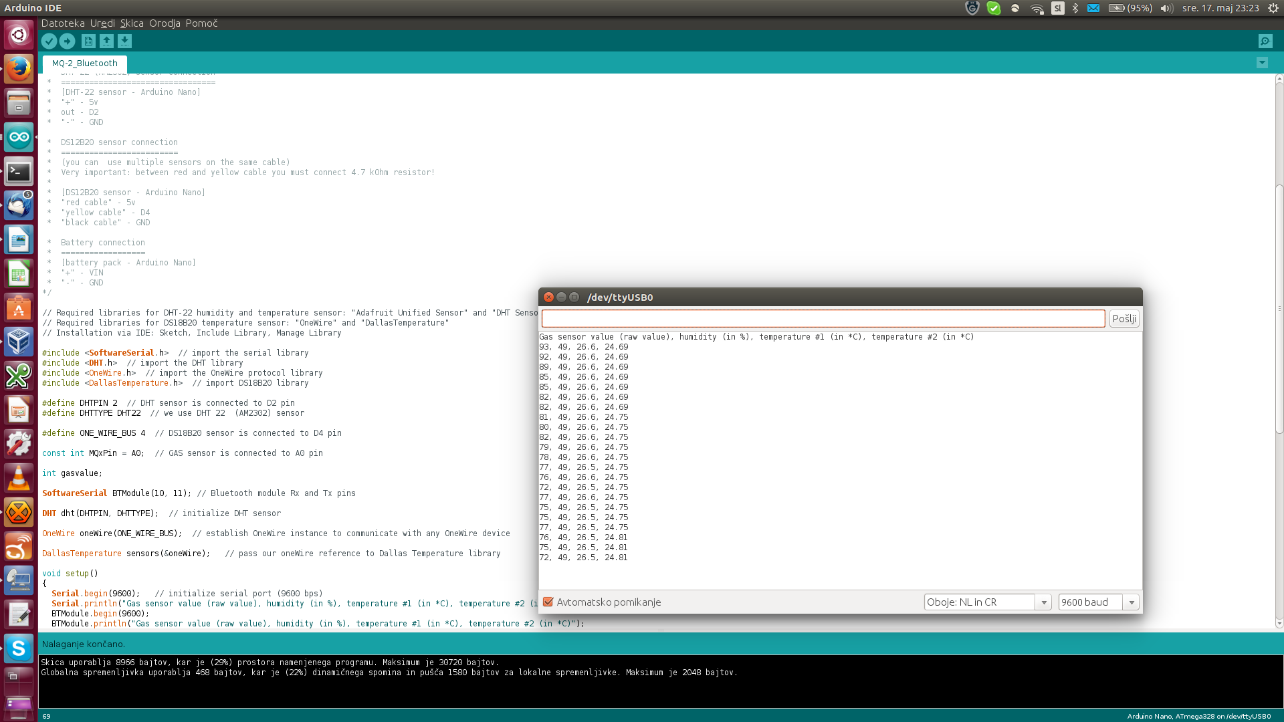This screenshot has width=1284, height=722.
Task: Click the 'void setup()' code line
Action: pyautogui.click(x=70, y=574)
